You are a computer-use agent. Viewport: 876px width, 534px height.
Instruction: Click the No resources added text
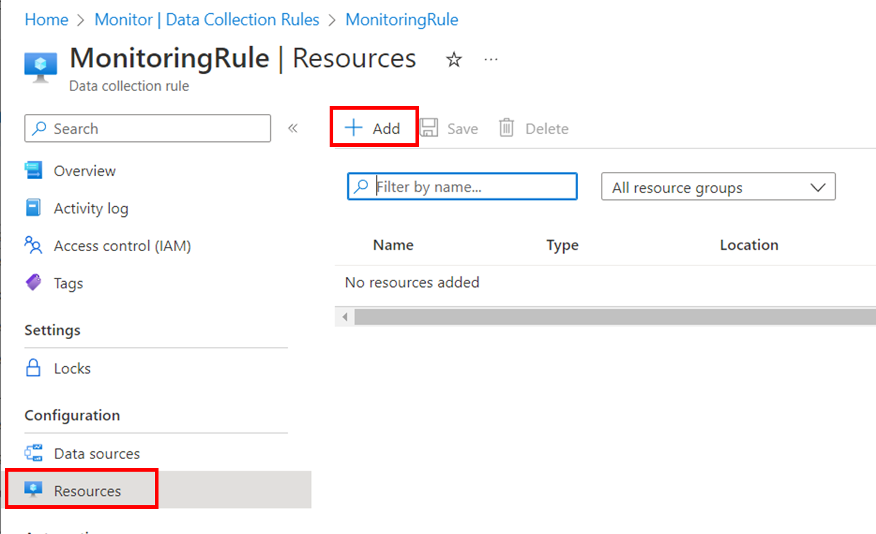coord(412,282)
